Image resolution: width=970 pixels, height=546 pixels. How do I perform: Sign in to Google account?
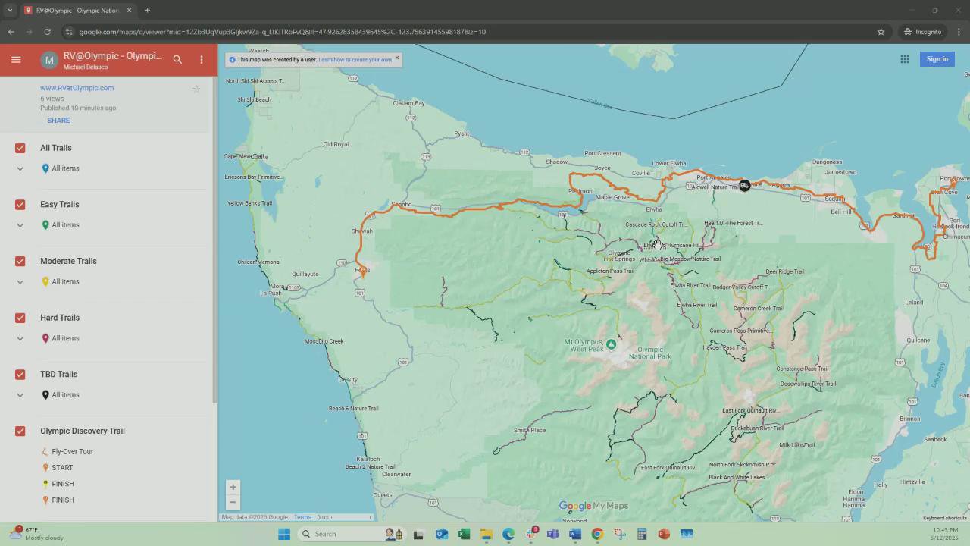[x=937, y=59]
